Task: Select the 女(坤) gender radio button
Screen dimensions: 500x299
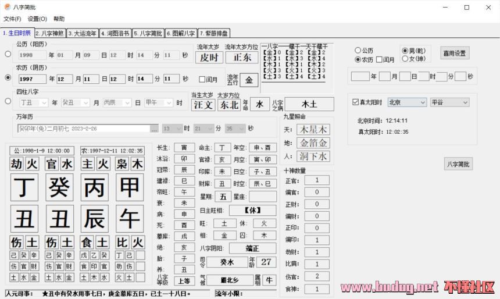Action: 405,59
